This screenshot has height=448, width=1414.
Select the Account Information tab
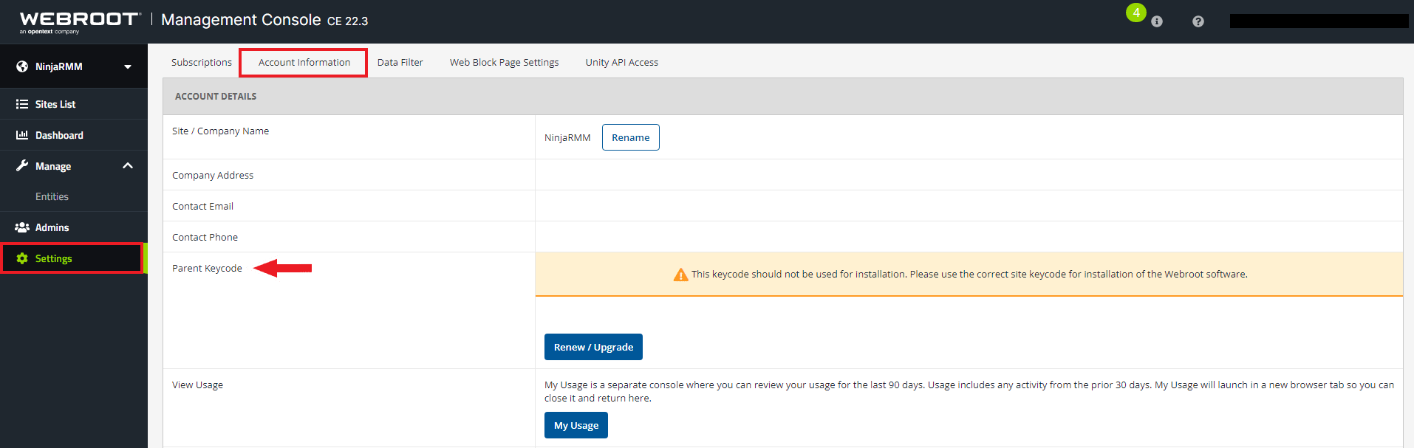click(304, 63)
